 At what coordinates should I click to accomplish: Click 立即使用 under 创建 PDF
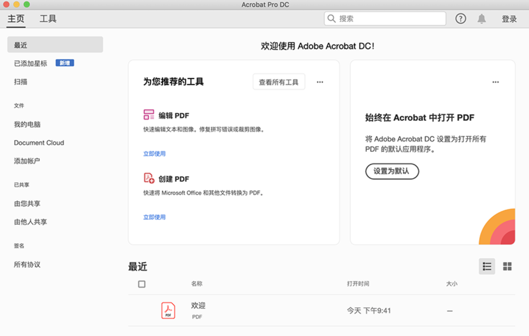tap(155, 217)
